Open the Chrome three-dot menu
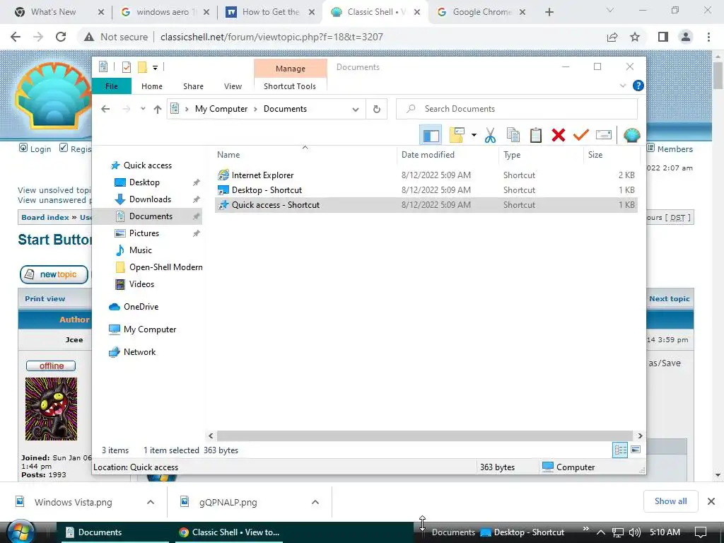724x543 pixels. coord(708,37)
